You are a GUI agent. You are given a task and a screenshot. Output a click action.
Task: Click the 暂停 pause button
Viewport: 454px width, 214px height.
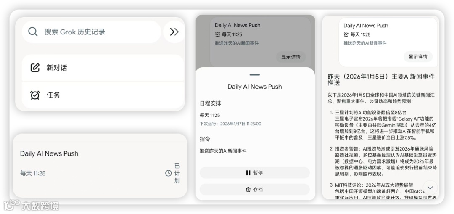pyautogui.click(x=255, y=173)
